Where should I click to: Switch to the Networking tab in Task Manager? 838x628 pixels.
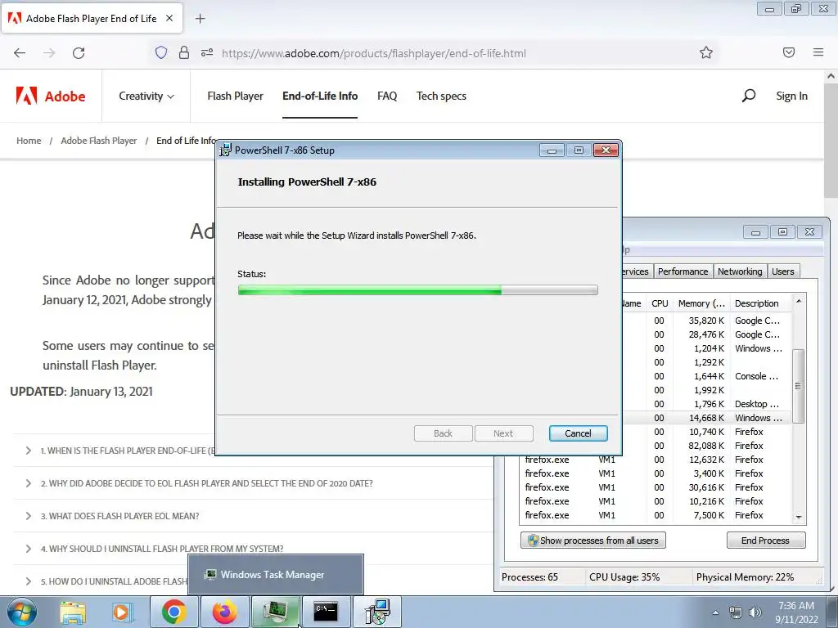[x=740, y=271]
